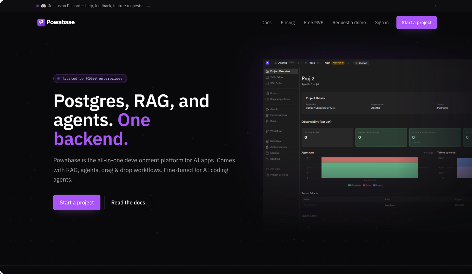This screenshot has height=274, width=472.
Task: Click the Workflows branch icon
Action: (x=267, y=131)
